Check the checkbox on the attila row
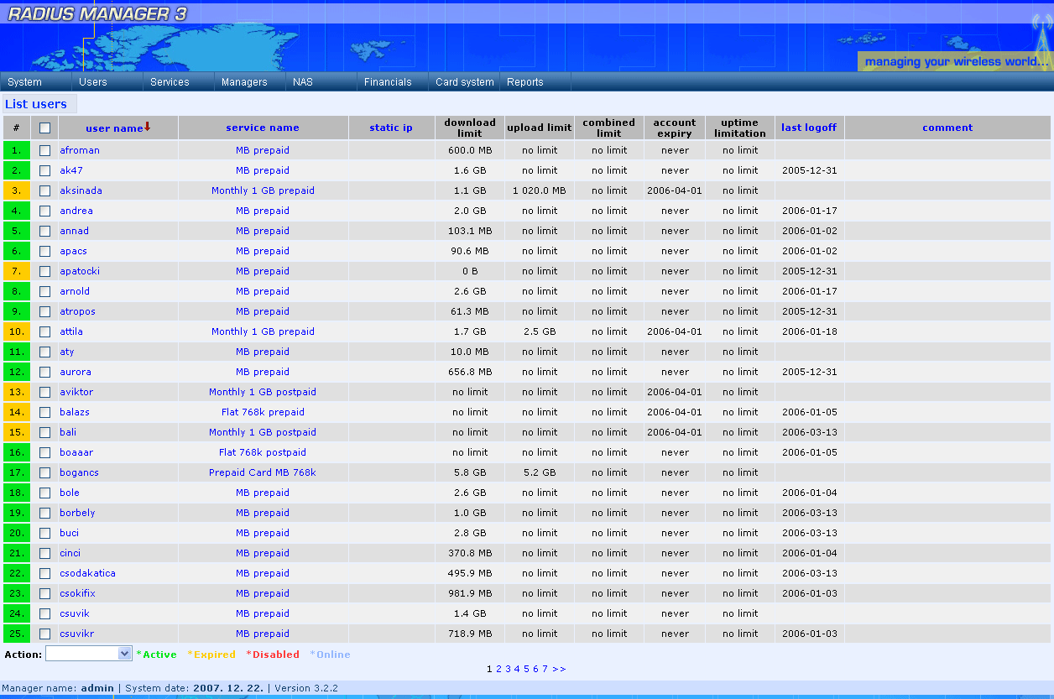Screen dimensions: 1054x699 coord(44,331)
